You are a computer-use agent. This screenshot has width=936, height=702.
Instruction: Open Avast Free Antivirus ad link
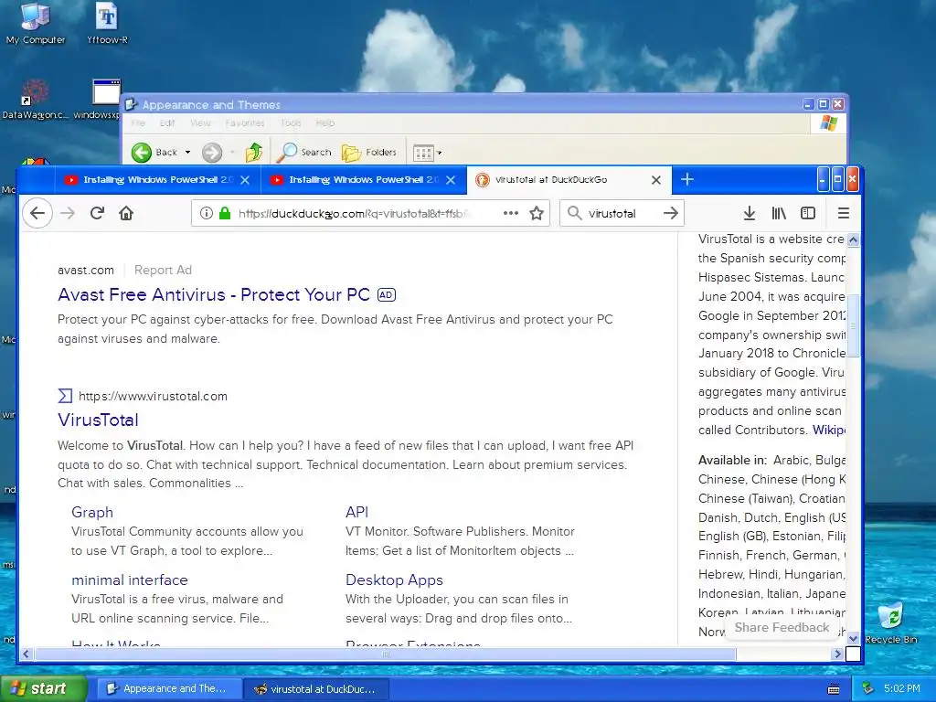(214, 294)
